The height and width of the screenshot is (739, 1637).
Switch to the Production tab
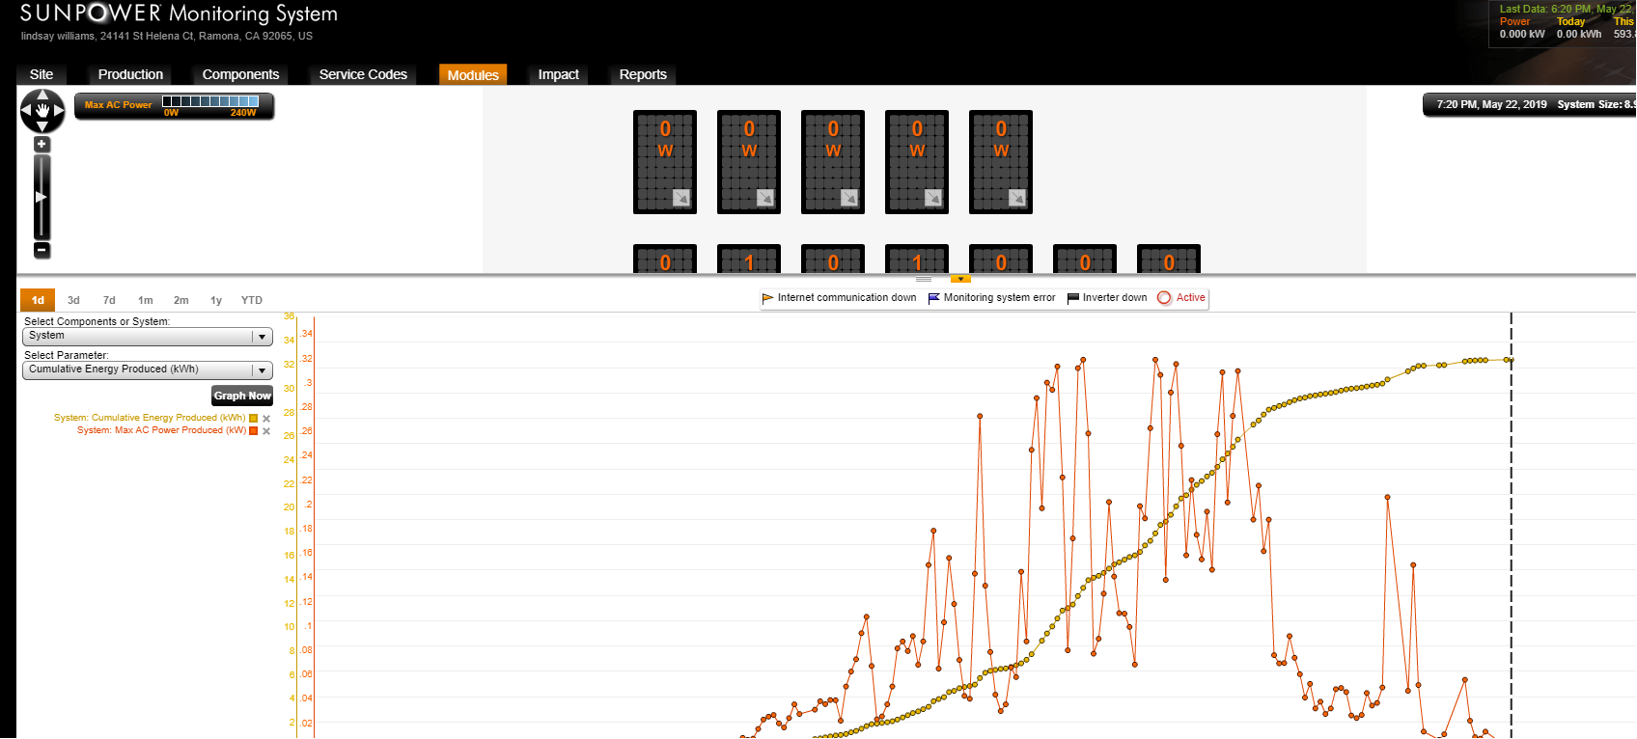pyautogui.click(x=130, y=74)
